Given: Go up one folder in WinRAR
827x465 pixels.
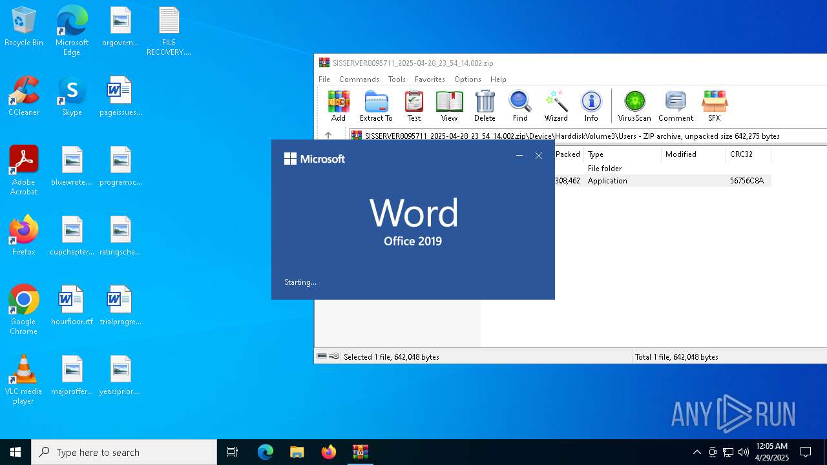Looking at the screenshot, I should [x=328, y=136].
